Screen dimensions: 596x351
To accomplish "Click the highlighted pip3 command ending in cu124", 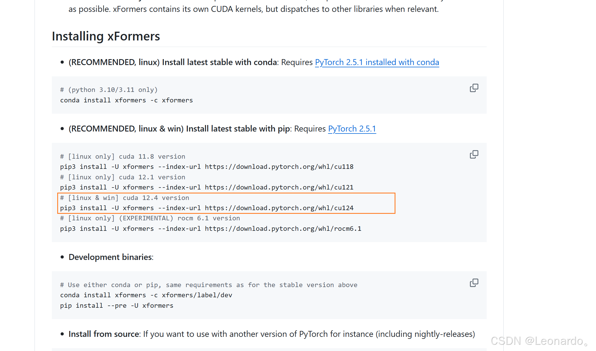I will point(207,208).
